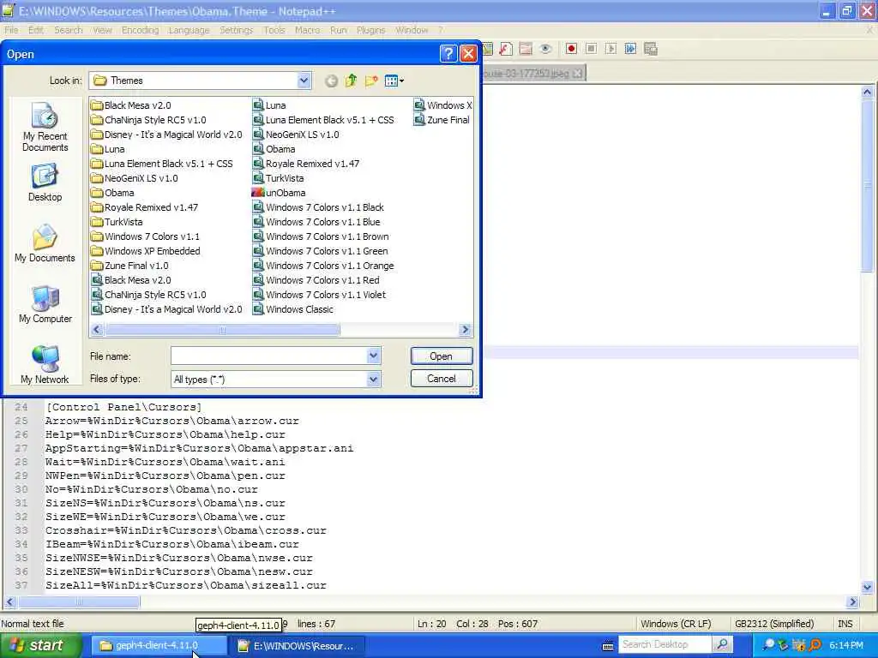Click line 25 Arrow cursor entry
Viewport: 878px width, 658px height.
171,421
